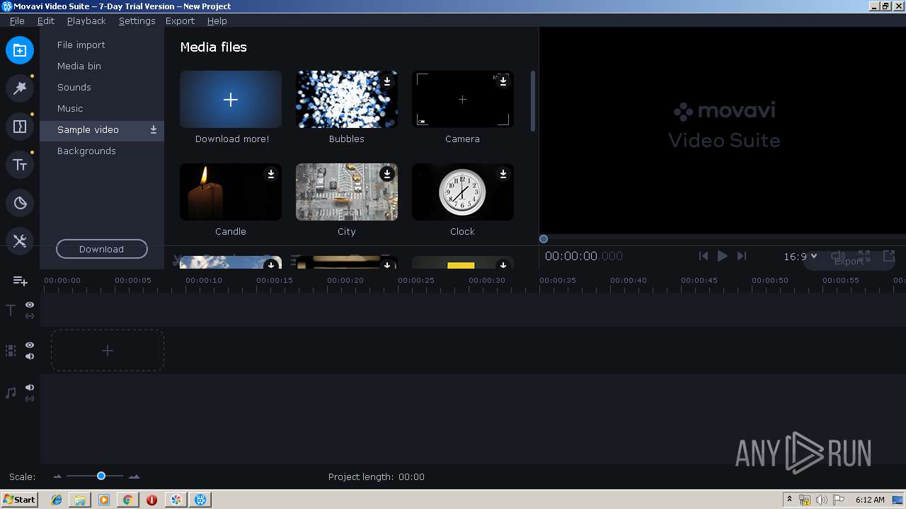
Task: Open the Import tab in left sidebar
Action: pos(20,50)
